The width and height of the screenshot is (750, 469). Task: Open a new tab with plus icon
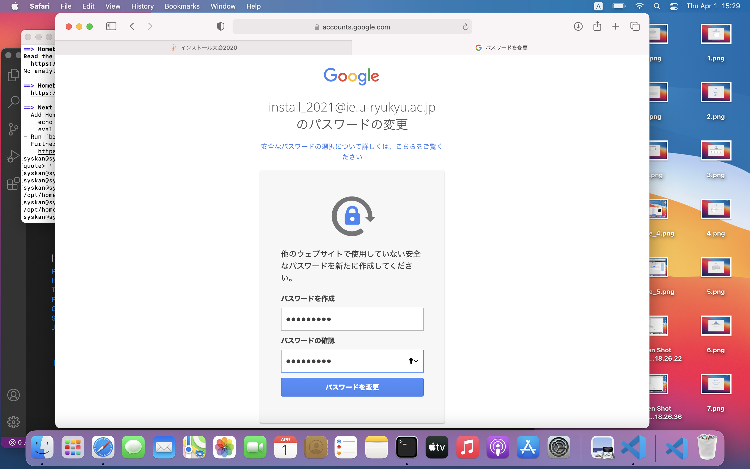tap(616, 26)
